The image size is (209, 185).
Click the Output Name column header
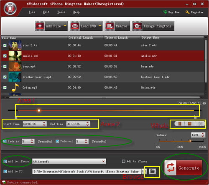150,37
